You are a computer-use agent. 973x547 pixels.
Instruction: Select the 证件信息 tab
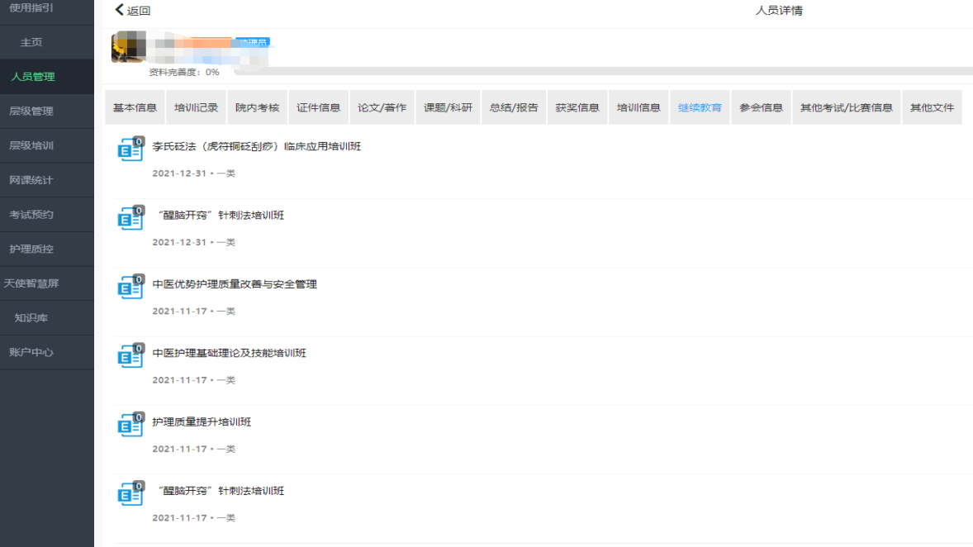click(318, 107)
